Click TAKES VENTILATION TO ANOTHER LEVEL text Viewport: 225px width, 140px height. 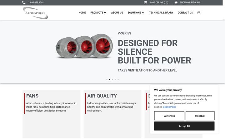pos(147,70)
